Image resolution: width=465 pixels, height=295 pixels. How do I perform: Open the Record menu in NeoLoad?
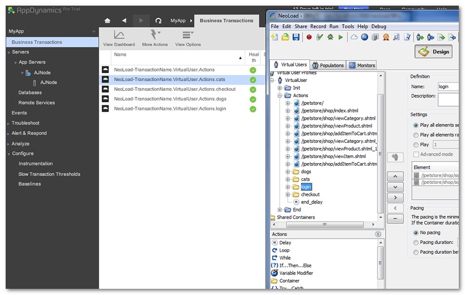(318, 27)
